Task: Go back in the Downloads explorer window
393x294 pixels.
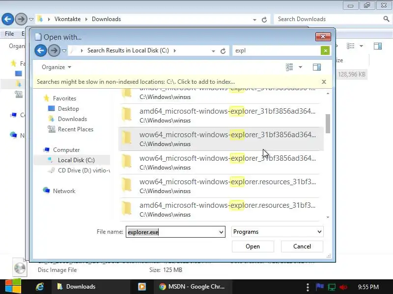Action: click(8, 19)
